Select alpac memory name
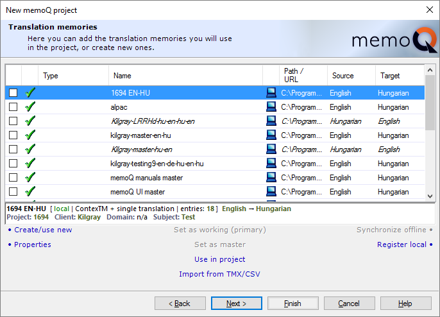 119,107
